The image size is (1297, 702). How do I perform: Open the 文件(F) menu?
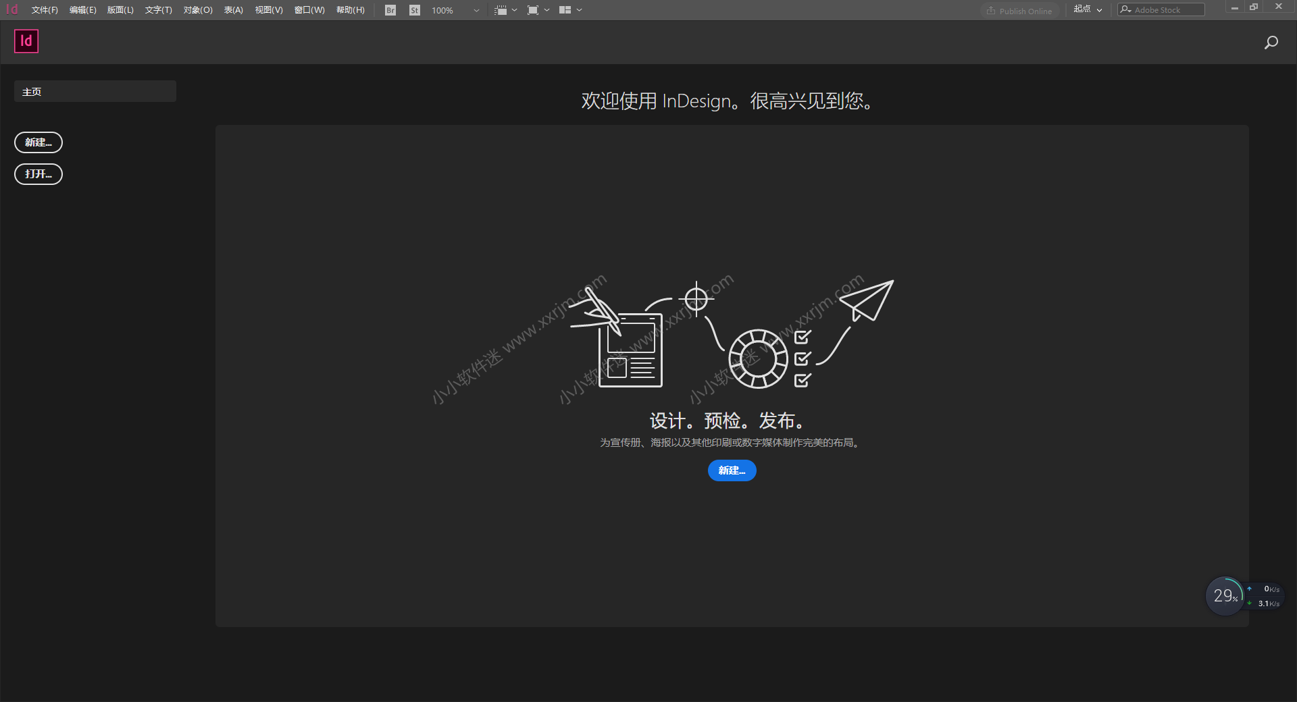[x=45, y=10]
